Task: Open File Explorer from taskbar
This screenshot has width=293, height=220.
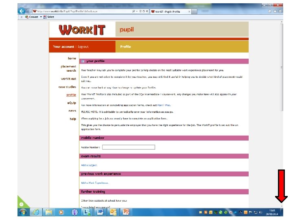Action: [x=48, y=212]
